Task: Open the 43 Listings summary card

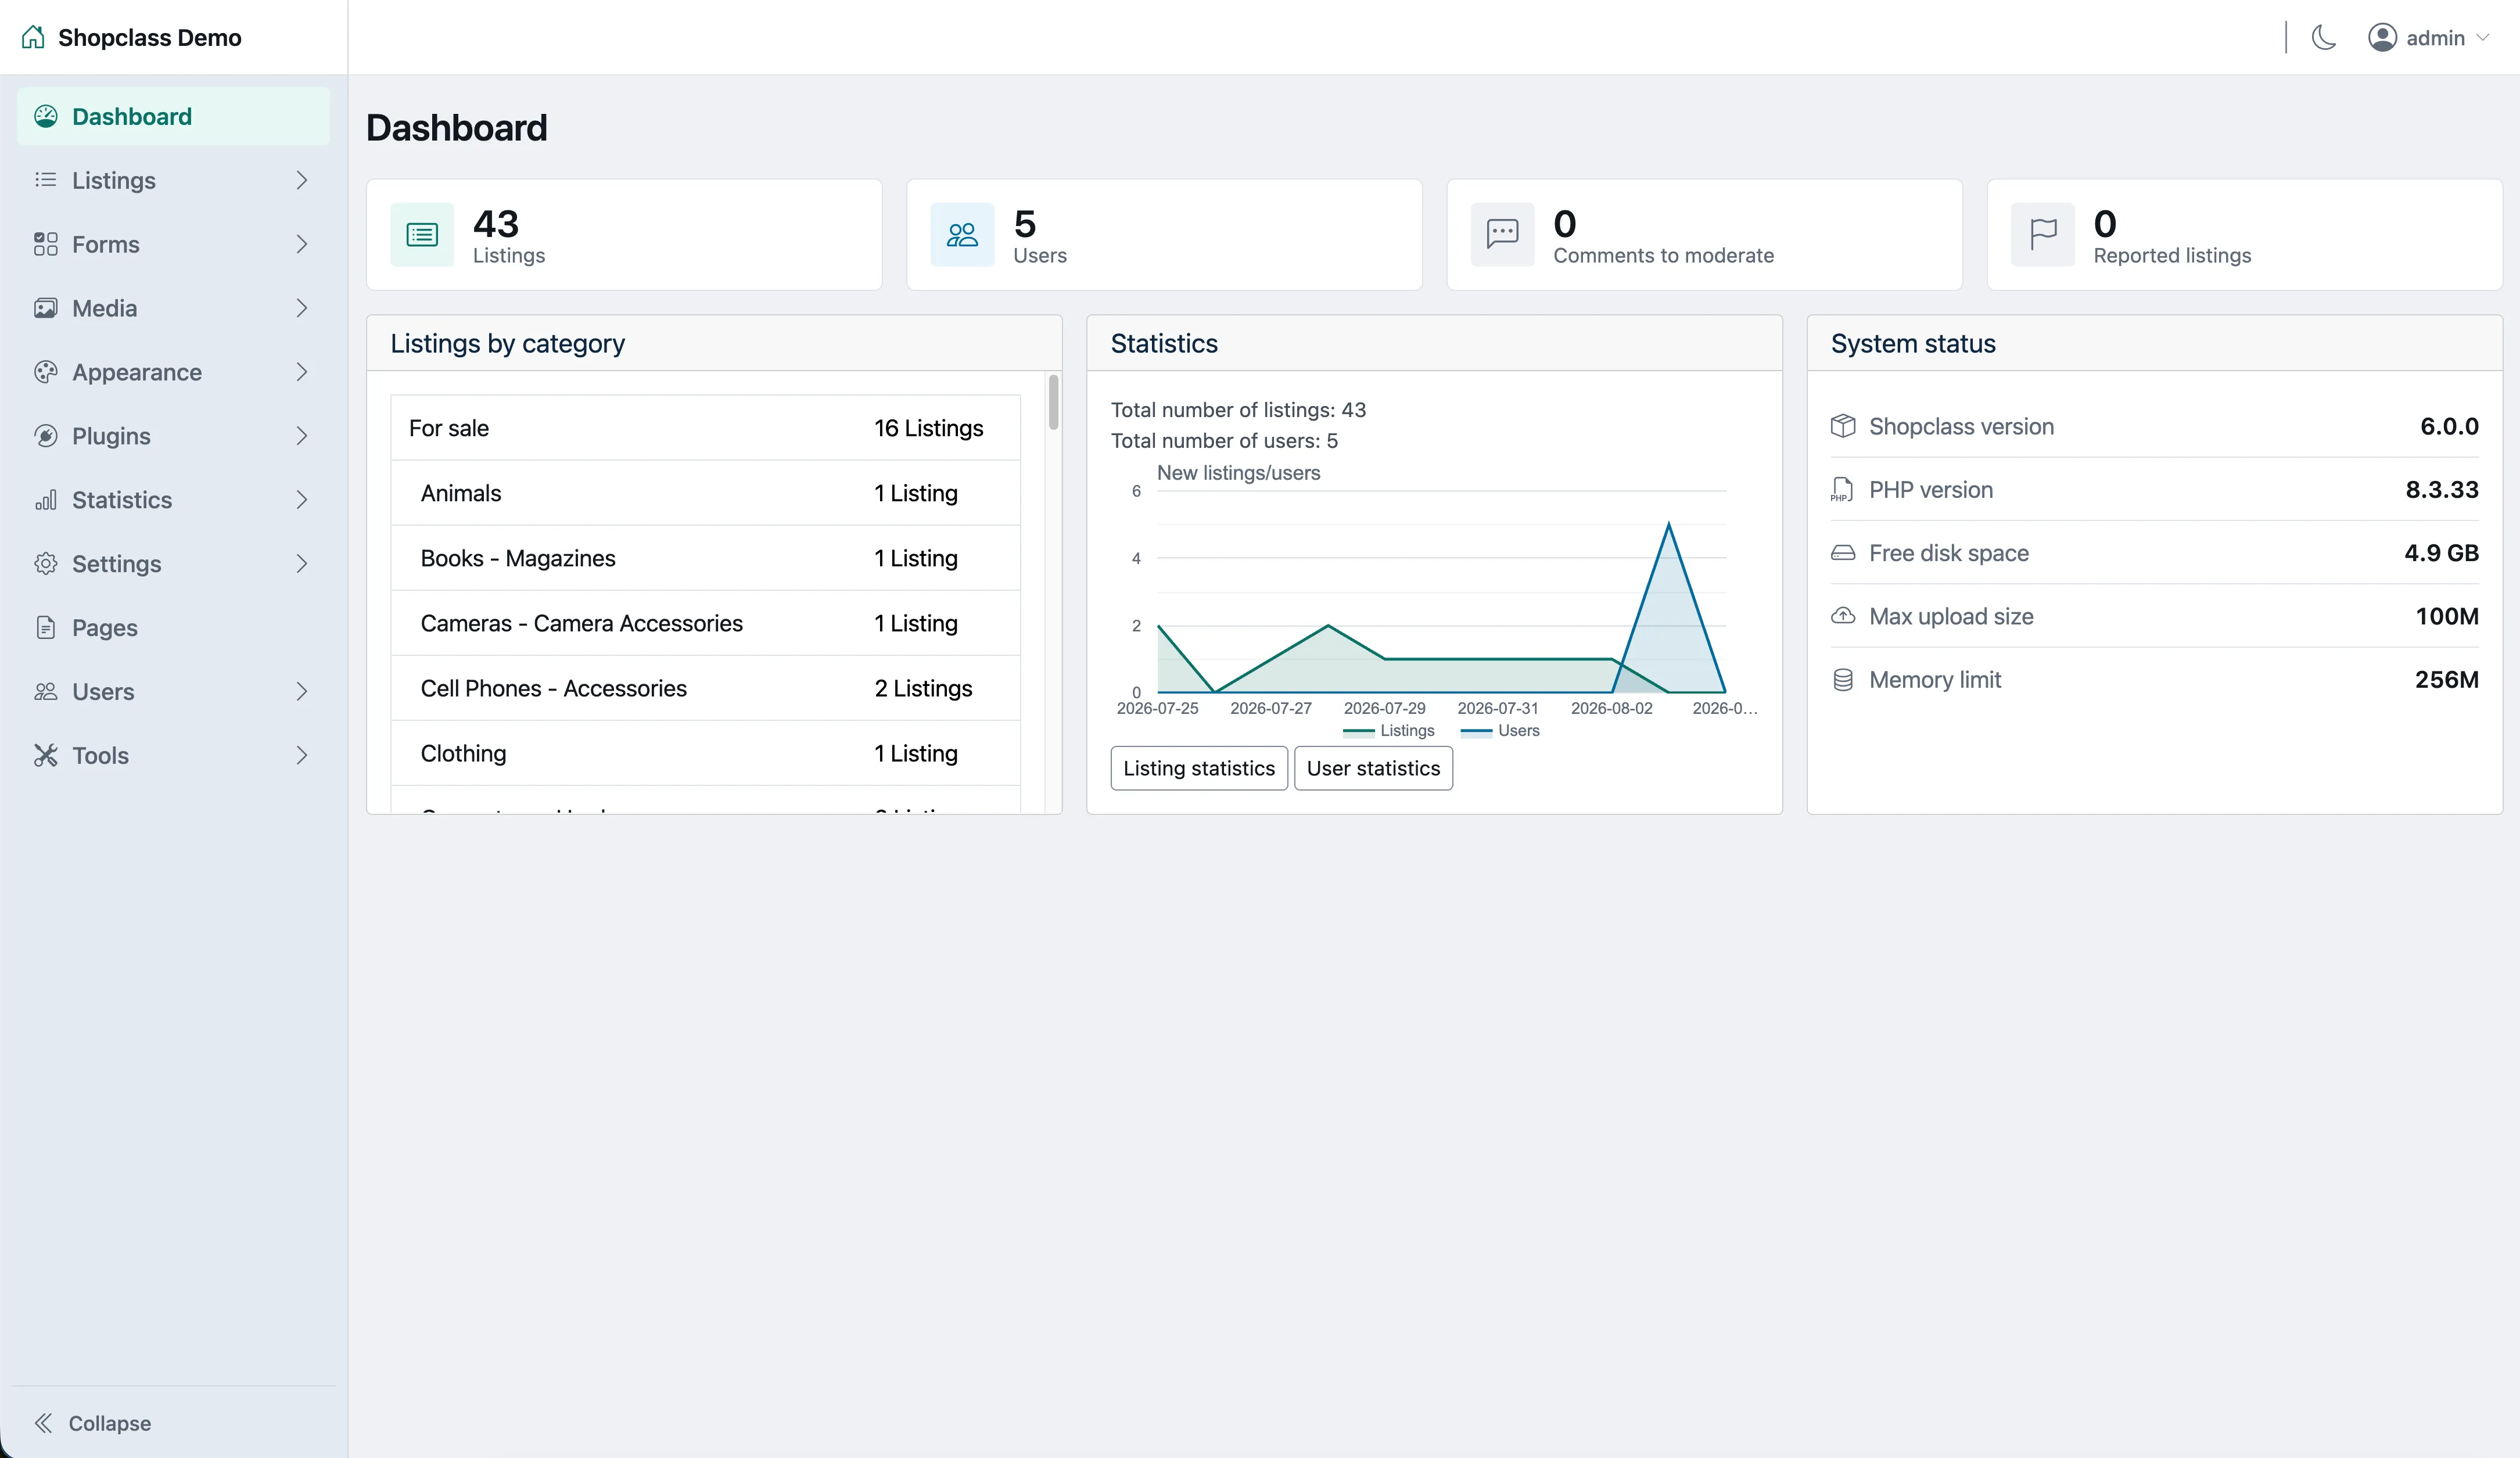Action: click(x=624, y=235)
